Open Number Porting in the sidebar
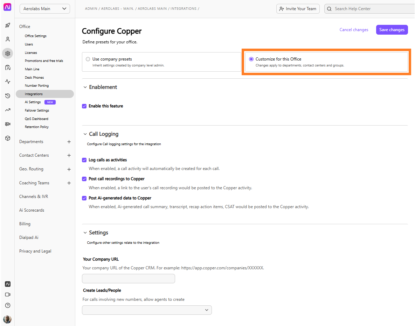Image resolution: width=415 pixels, height=326 pixels. click(x=37, y=86)
